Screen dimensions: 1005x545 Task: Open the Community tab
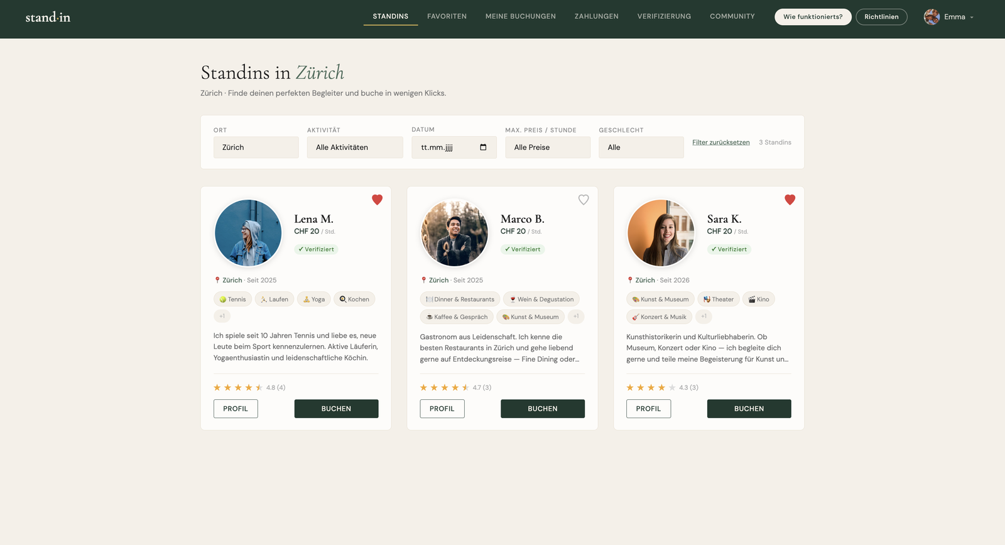coord(732,16)
